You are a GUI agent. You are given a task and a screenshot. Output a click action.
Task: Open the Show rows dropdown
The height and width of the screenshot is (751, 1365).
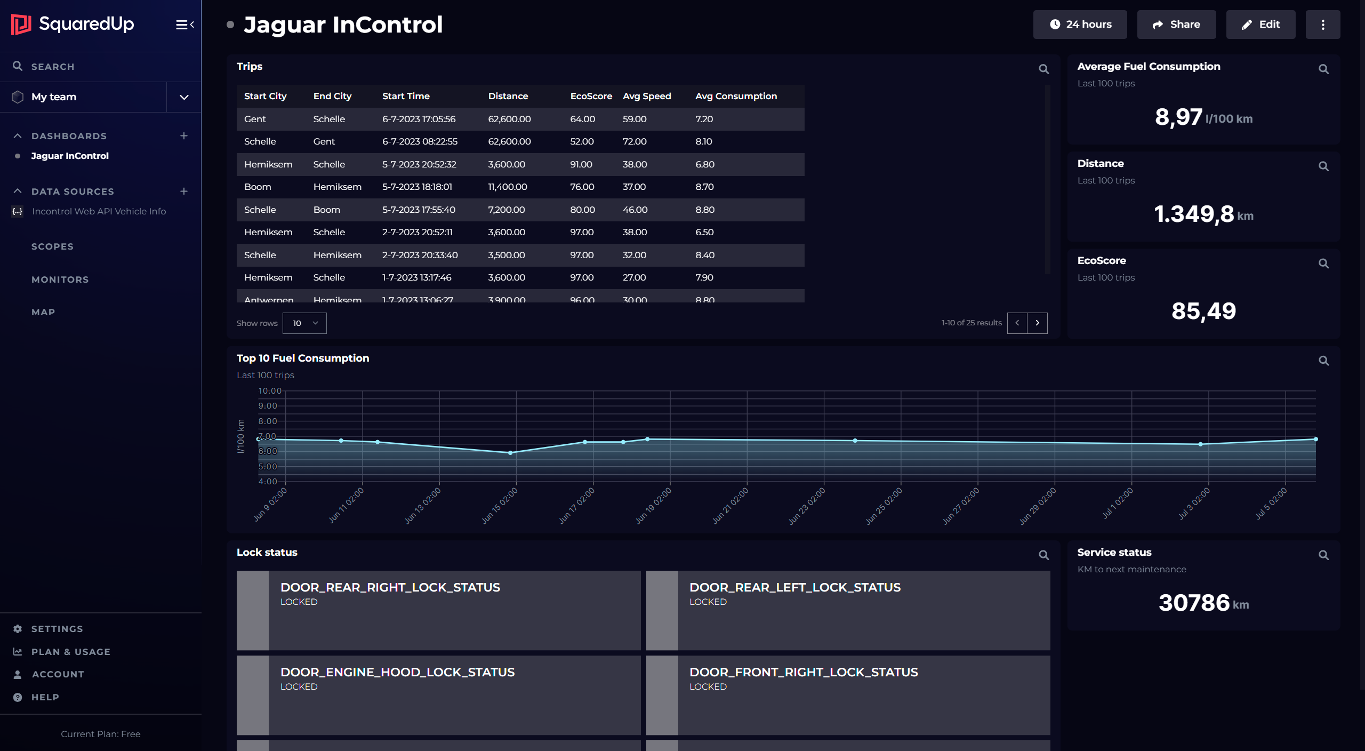304,323
